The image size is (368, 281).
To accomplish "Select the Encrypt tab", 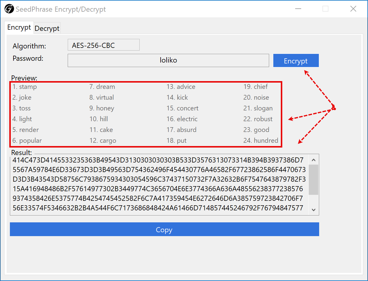I will 19,28.
